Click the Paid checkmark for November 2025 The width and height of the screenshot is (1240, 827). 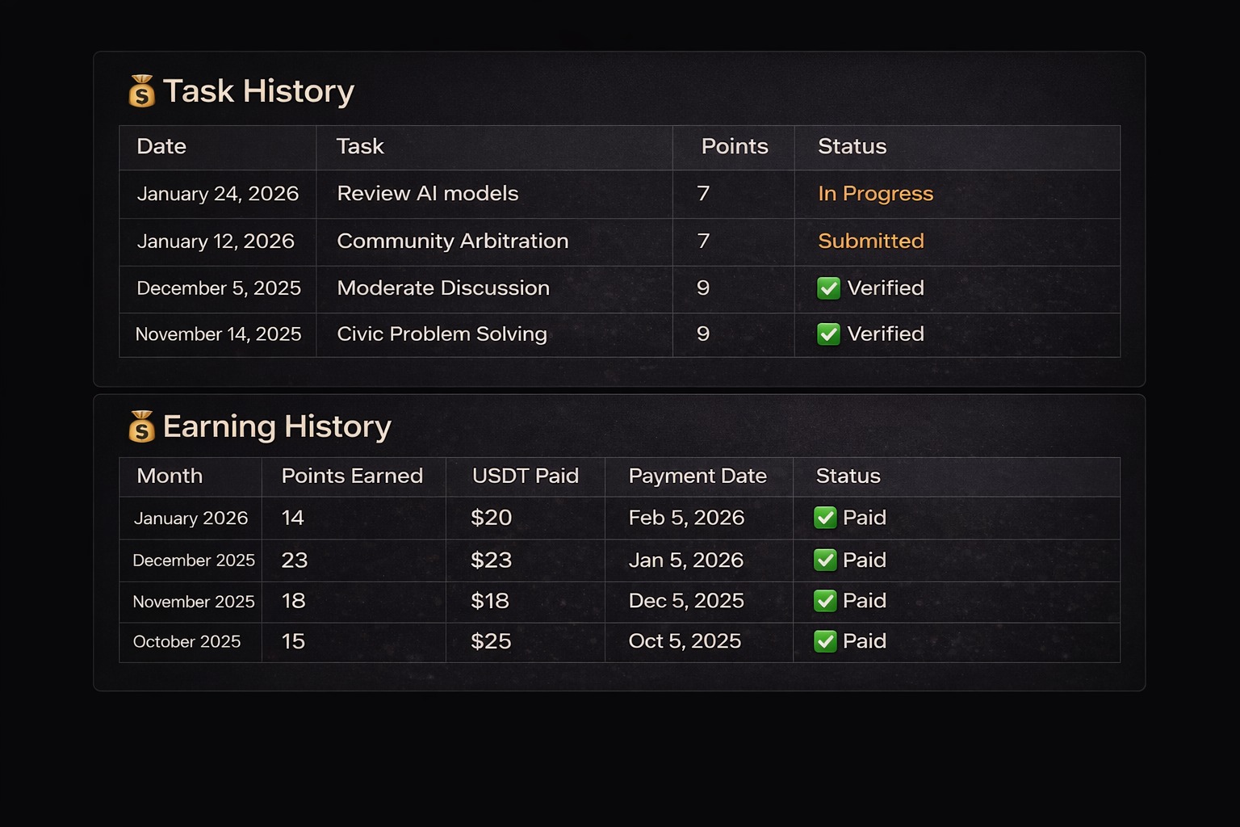pyautogui.click(x=824, y=601)
